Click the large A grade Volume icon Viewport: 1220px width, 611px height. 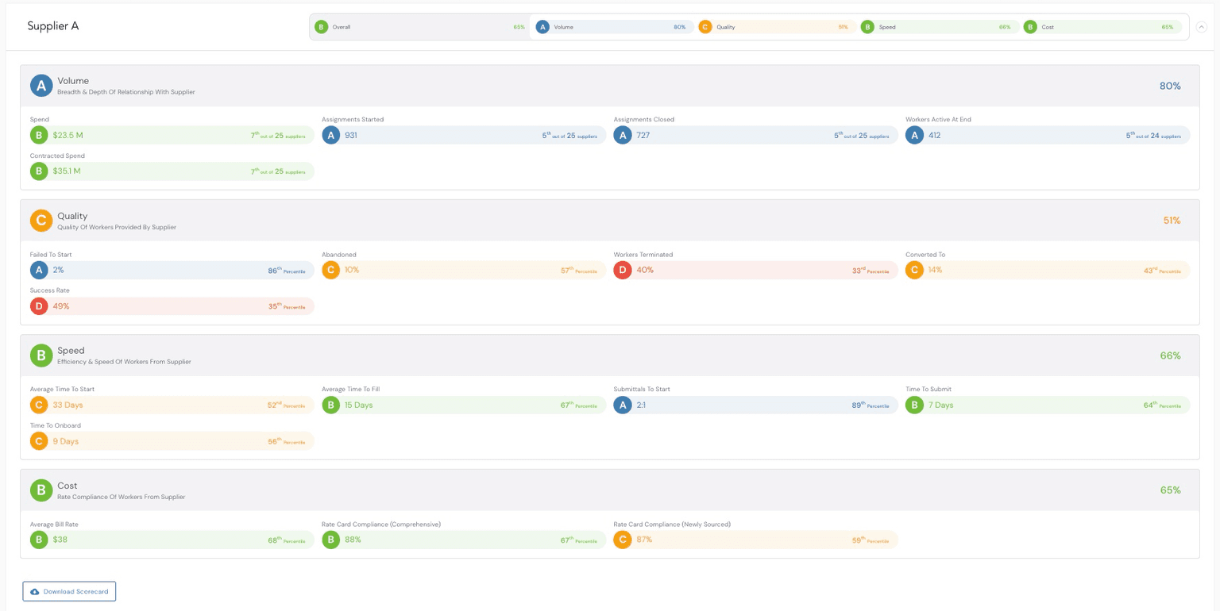point(41,86)
